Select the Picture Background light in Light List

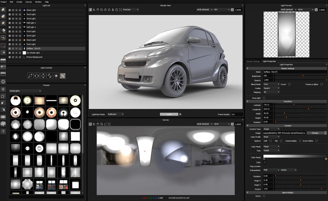point(34,57)
